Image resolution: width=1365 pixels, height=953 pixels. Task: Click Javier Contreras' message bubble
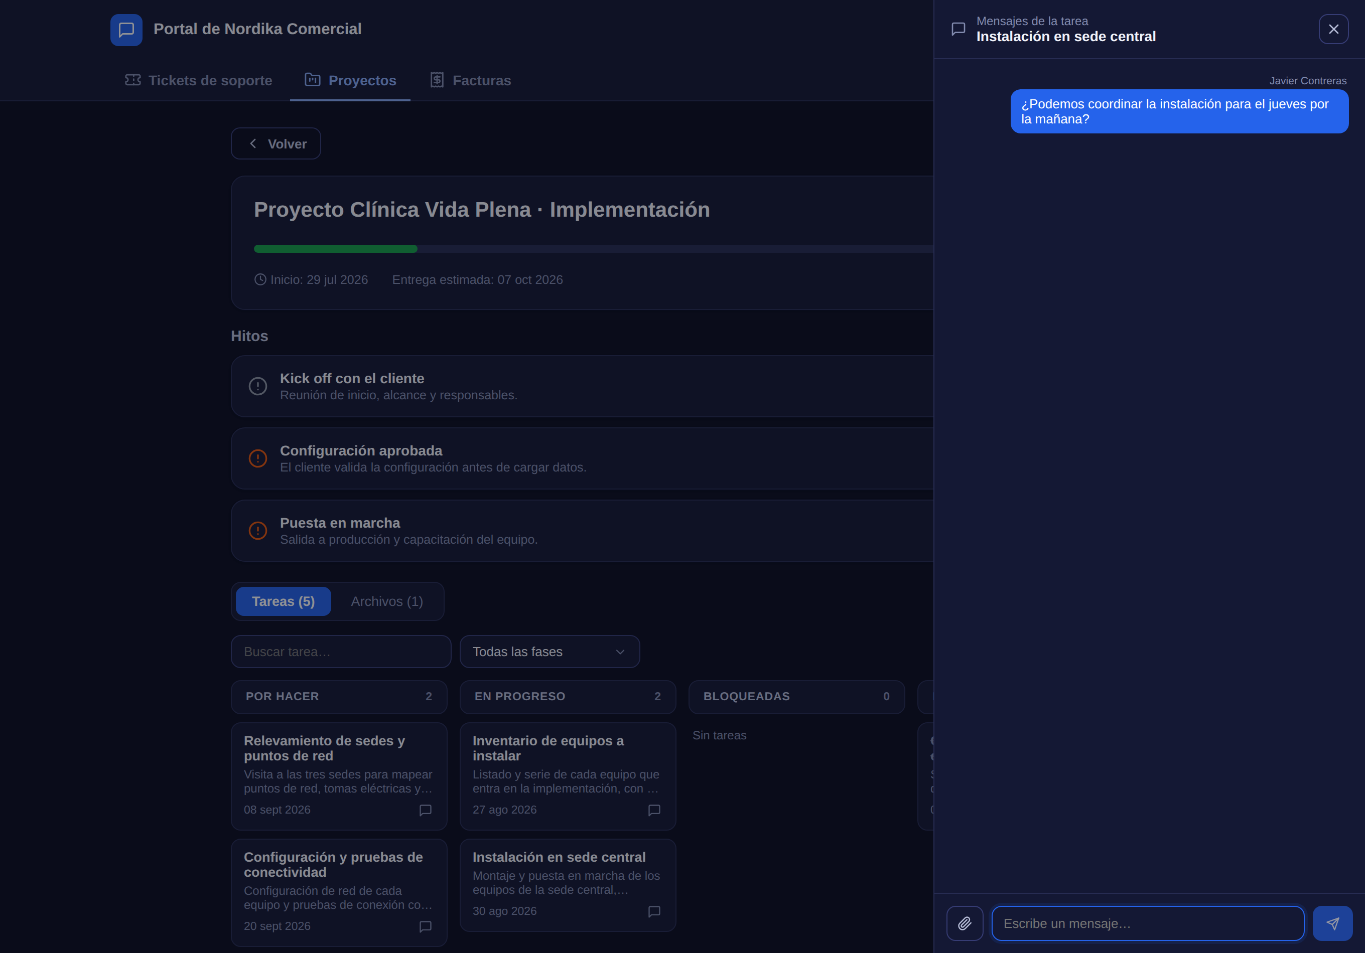(x=1179, y=112)
